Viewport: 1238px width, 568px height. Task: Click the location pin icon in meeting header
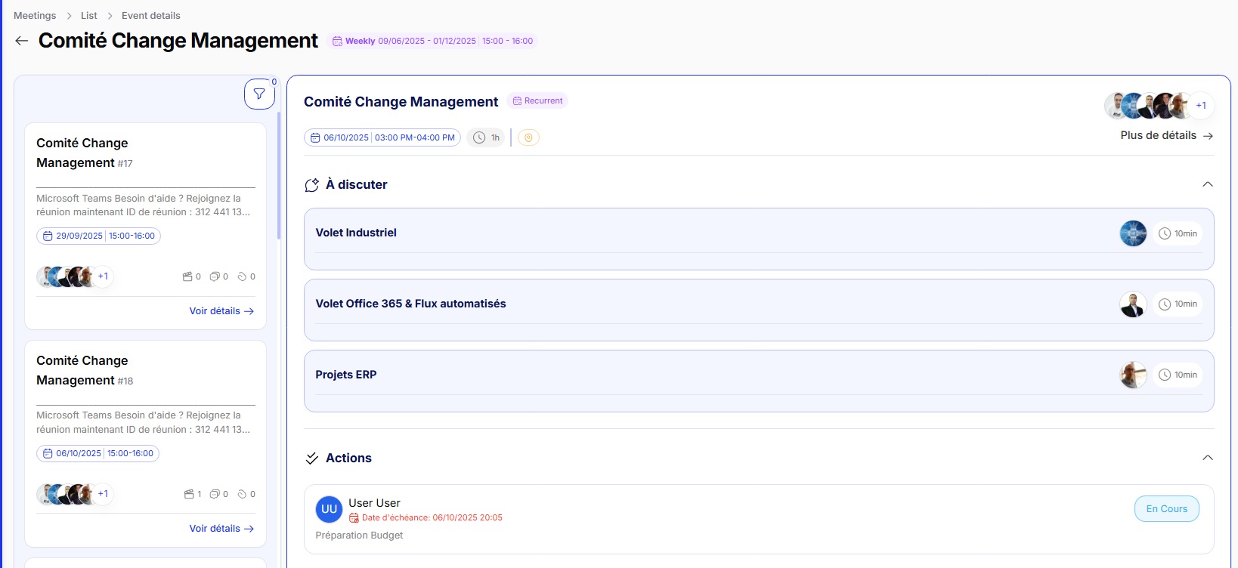(528, 137)
